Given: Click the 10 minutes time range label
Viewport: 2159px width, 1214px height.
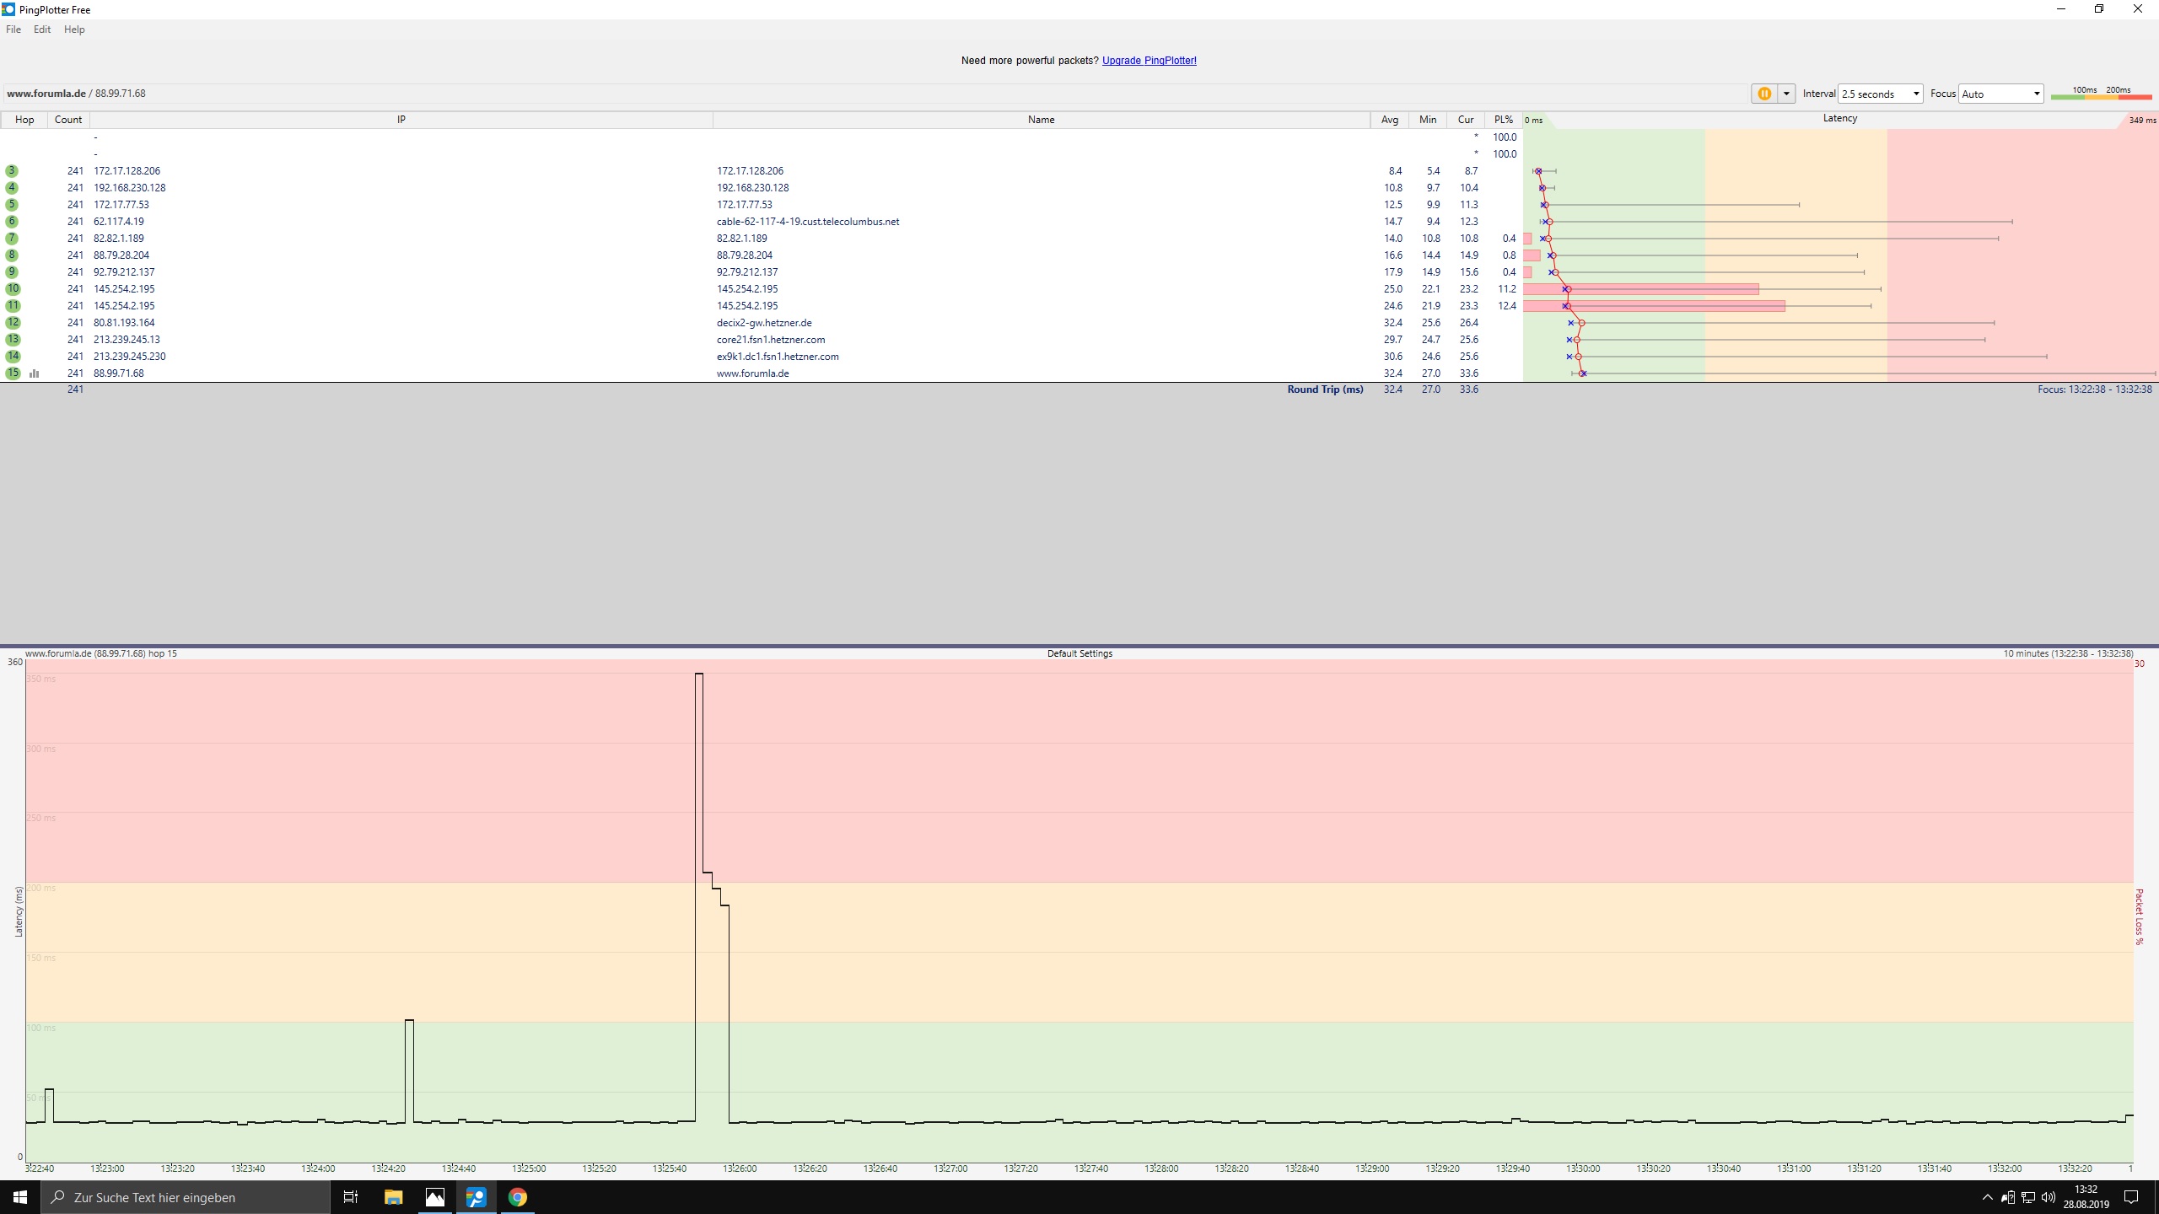Looking at the screenshot, I should click(2069, 653).
